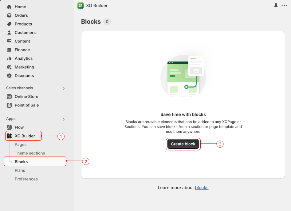Click the Analytics bar chart icon

(x=9, y=58)
